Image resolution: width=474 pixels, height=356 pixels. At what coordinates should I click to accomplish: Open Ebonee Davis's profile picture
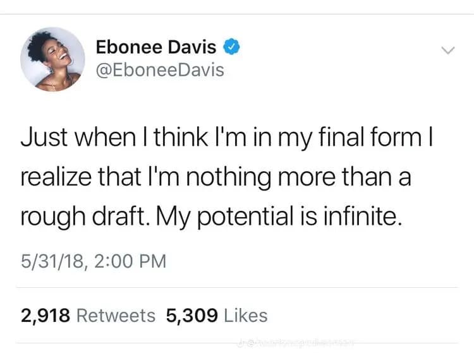(x=52, y=59)
